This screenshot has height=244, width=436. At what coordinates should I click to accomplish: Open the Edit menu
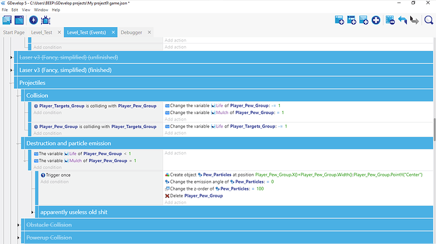[x=15, y=9]
